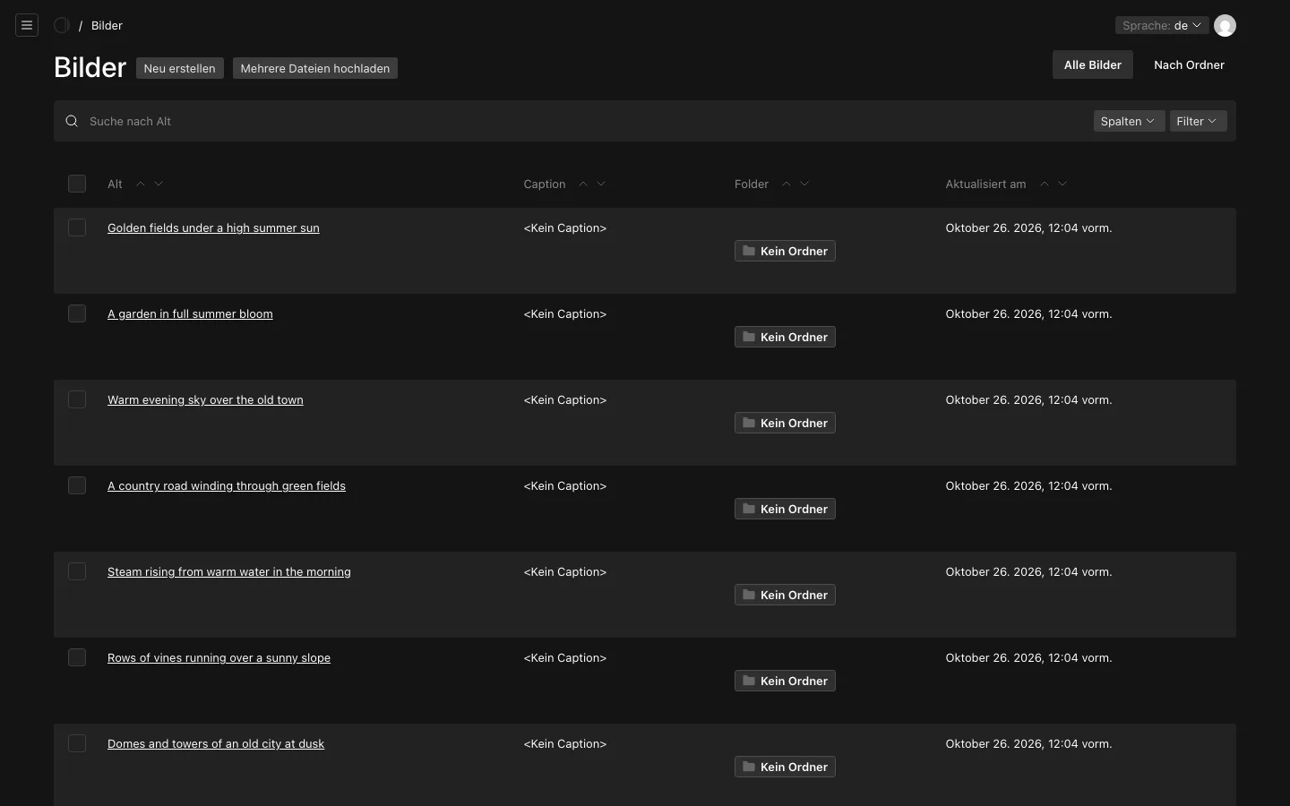The image size is (1290, 806).
Task: Toggle the select-all checkbox in table header
Action: pos(77,184)
